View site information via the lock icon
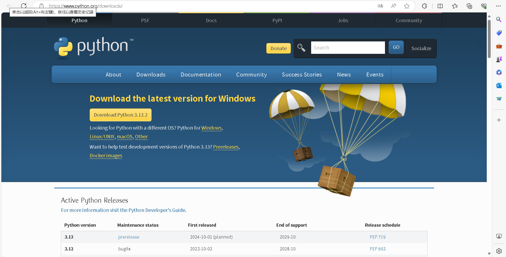 point(41,6)
